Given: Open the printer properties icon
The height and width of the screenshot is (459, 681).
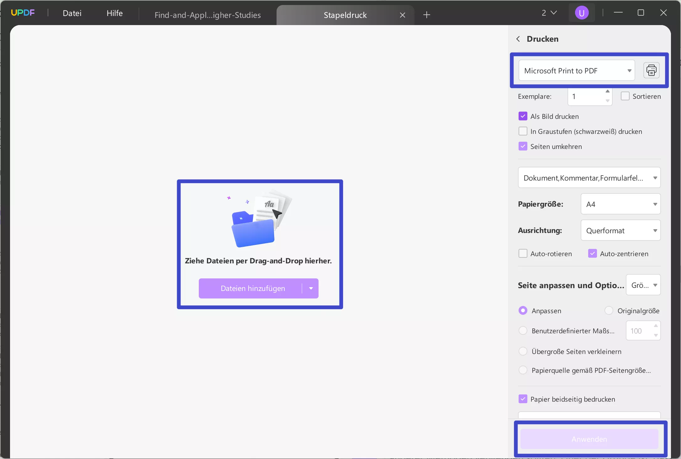Looking at the screenshot, I should [x=651, y=70].
